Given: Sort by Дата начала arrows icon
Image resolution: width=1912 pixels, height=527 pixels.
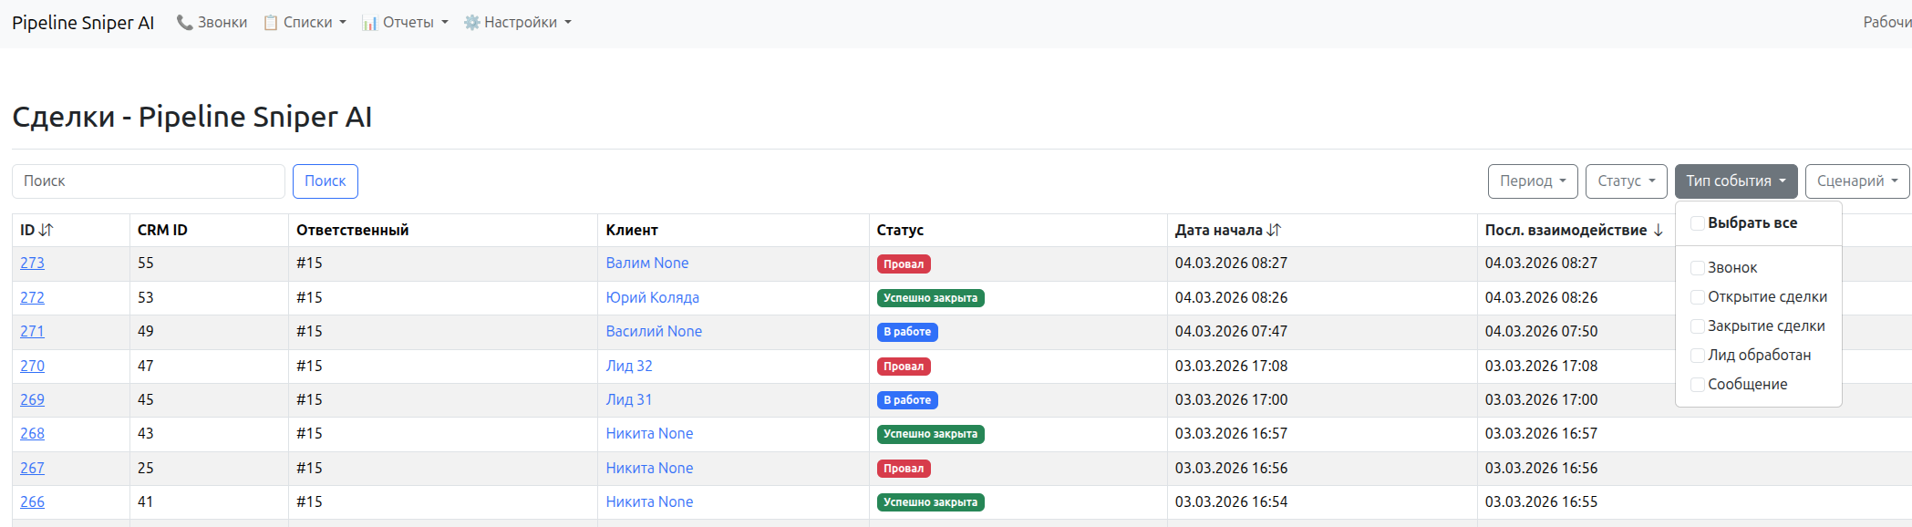Looking at the screenshot, I should coord(1275,231).
